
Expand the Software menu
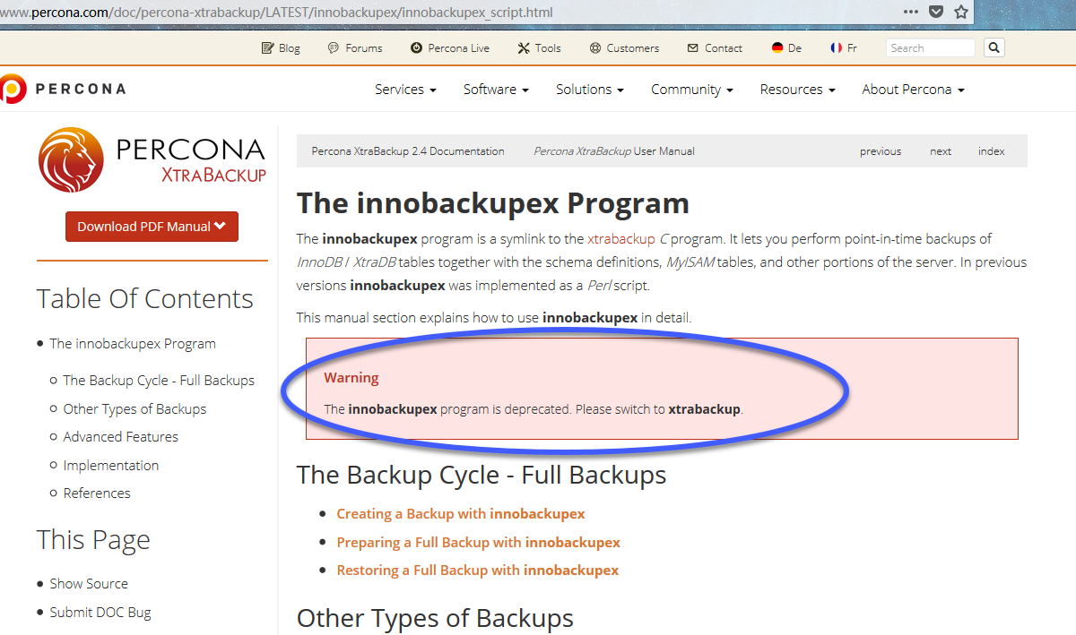(496, 90)
